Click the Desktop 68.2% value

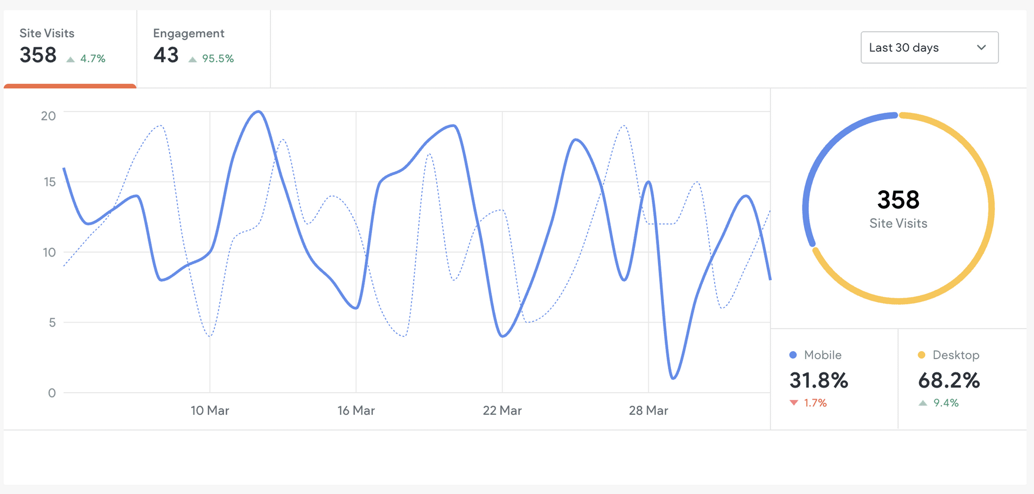pos(949,380)
